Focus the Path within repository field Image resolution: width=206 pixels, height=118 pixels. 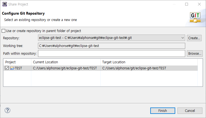coord(111,53)
